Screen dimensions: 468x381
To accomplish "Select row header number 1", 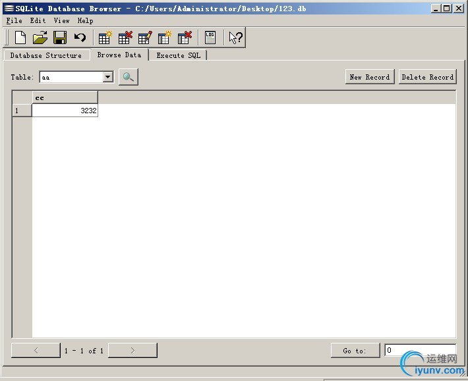I will tap(22, 111).
